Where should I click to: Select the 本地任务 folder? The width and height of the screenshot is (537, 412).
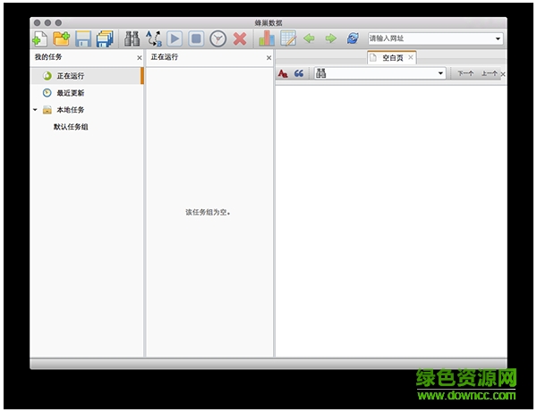(87, 110)
